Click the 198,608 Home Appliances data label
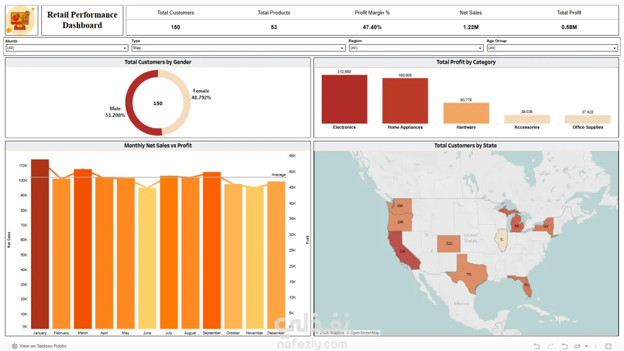Screen dimensions: 624x351 405,75
